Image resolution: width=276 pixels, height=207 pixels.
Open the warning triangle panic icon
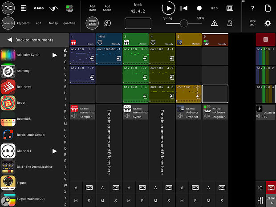(x=214, y=23)
